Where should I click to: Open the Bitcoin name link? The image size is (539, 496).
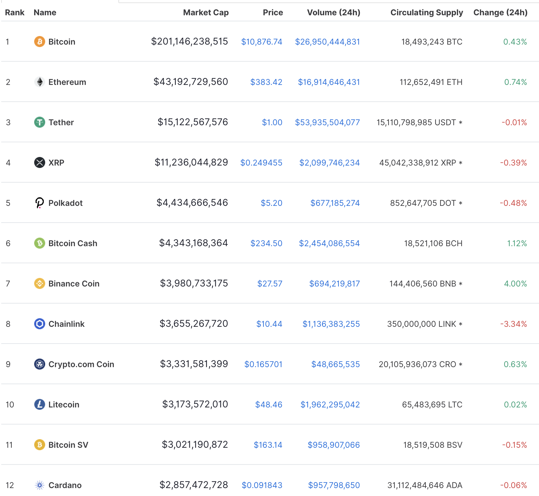[x=62, y=42]
